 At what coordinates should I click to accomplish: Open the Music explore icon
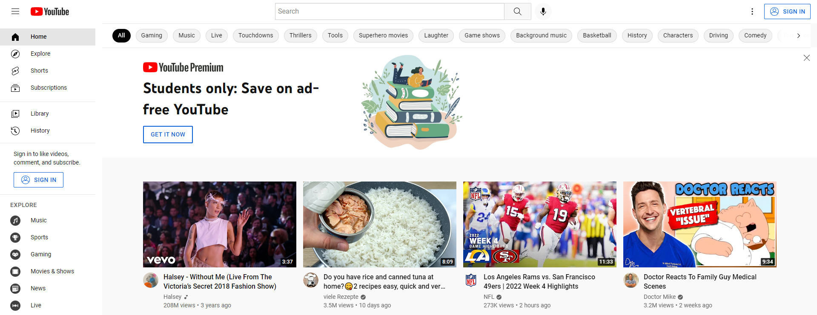pos(15,221)
